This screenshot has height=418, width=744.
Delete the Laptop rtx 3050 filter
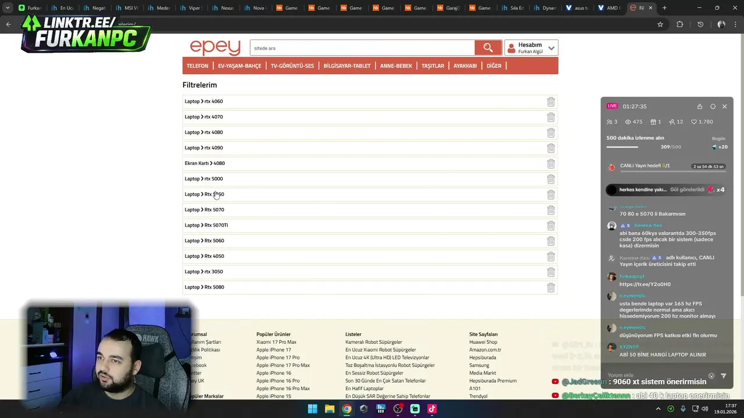click(x=550, y=272)
